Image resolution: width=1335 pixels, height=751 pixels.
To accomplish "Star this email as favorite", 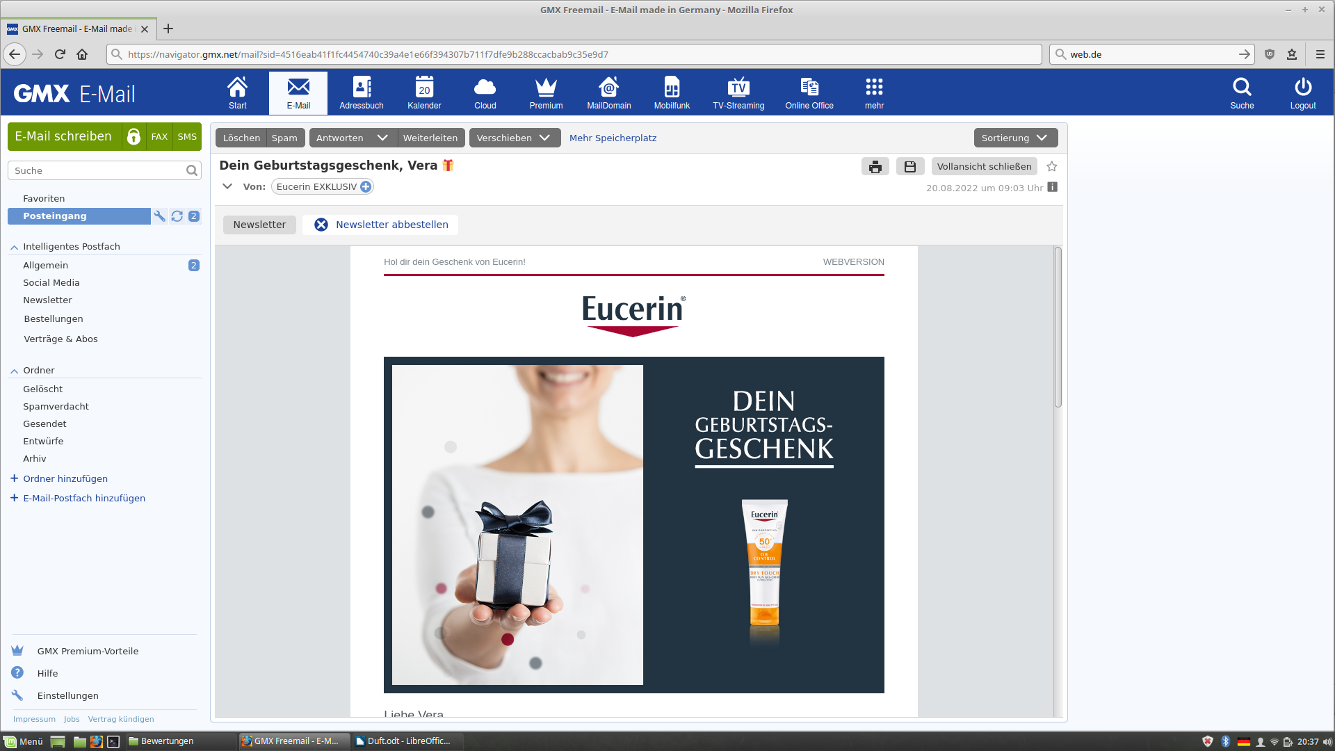I will pos(1052,166).
